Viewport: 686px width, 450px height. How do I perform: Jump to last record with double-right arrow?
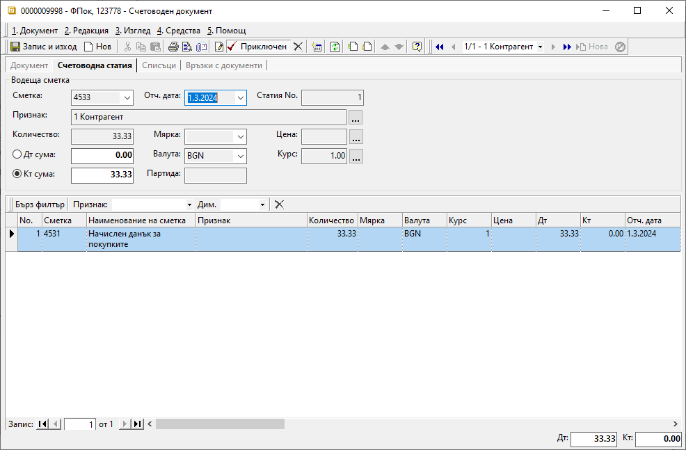click(x=567, y=47)
